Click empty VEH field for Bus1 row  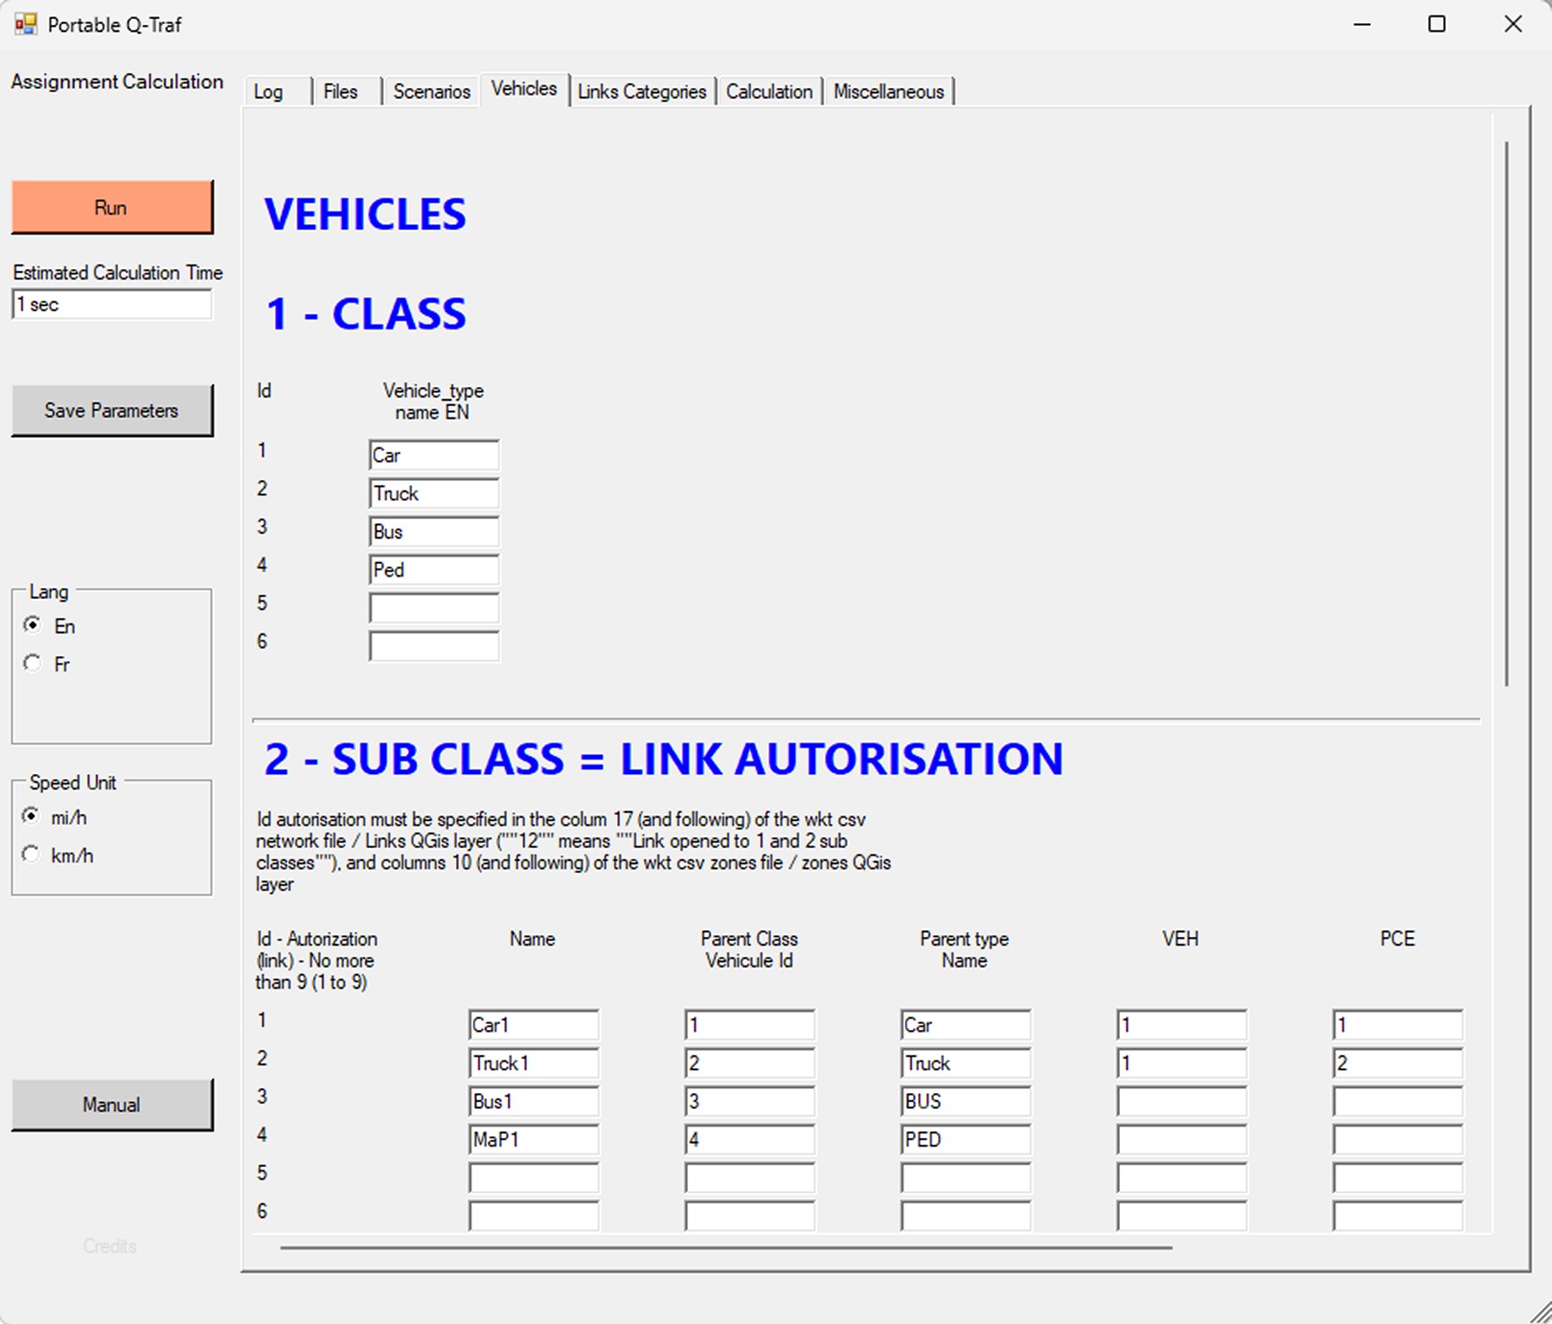click(1182, 1102)
